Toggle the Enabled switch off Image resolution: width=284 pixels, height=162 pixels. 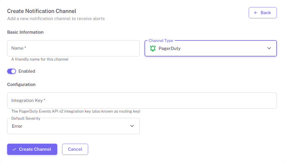point(12,71)
